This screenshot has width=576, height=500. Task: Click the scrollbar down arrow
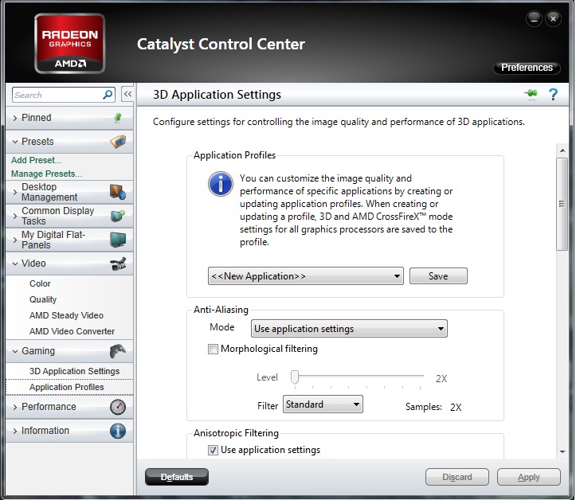tap(562, 452)
